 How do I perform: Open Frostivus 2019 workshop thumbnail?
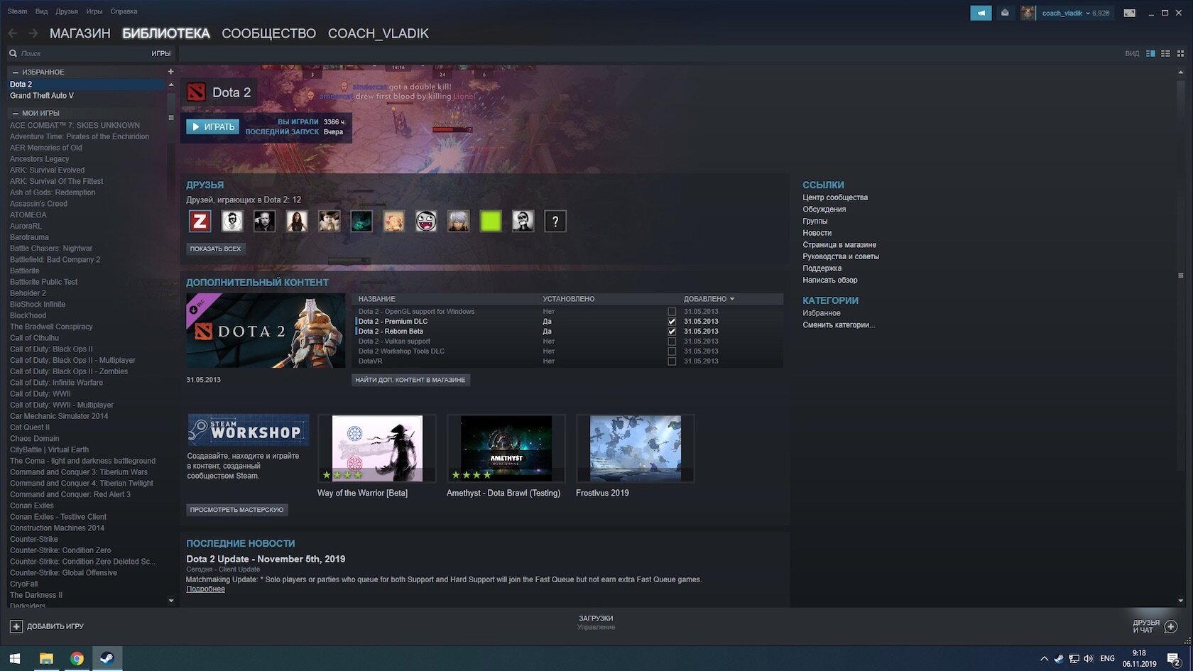pos(636,449)
